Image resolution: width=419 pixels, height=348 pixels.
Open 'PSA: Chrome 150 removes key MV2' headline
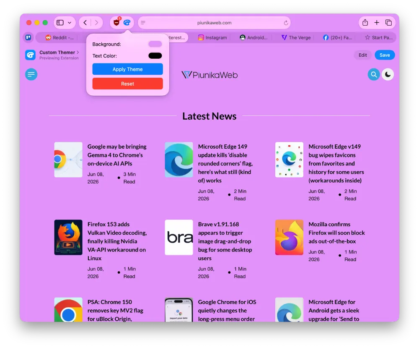pyautogui.click(x=115, y=310)
